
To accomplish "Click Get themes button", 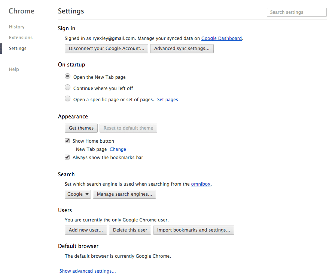I will [x=81, y=128].
